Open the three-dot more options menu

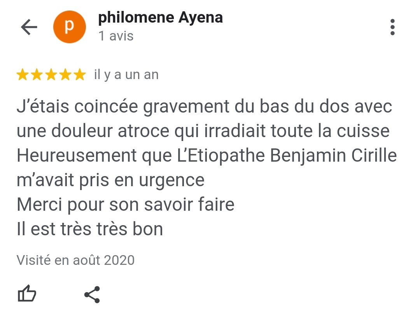coord(392,27)
